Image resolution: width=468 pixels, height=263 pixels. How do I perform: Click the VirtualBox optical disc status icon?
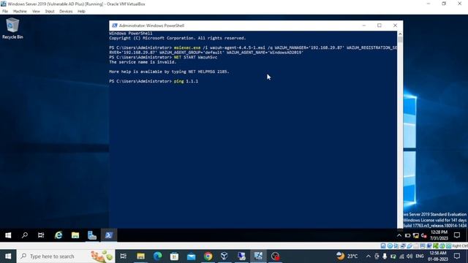390,245
